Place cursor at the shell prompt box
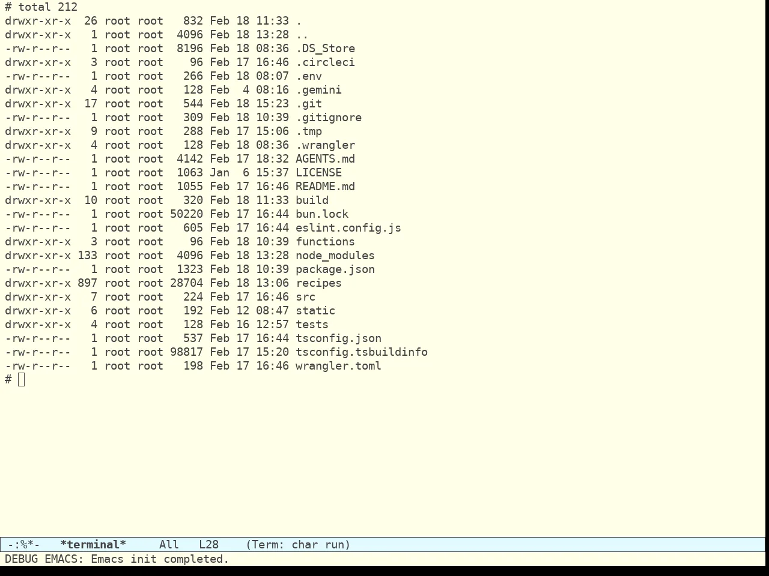This screenshot has width=769, height=576. tap(22, 379)
